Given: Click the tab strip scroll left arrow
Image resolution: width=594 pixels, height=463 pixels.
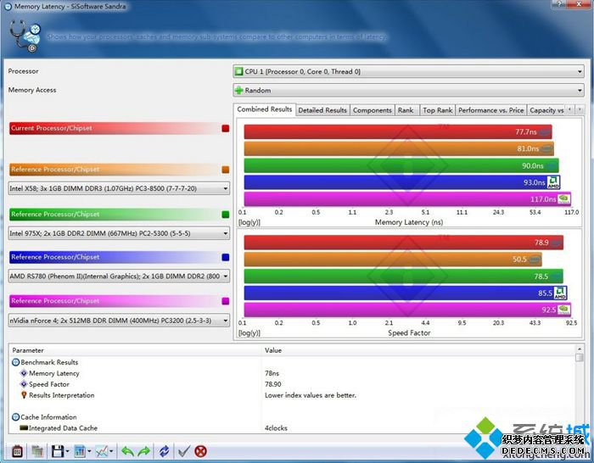Looking at the screenshot, I should point(569,109).
